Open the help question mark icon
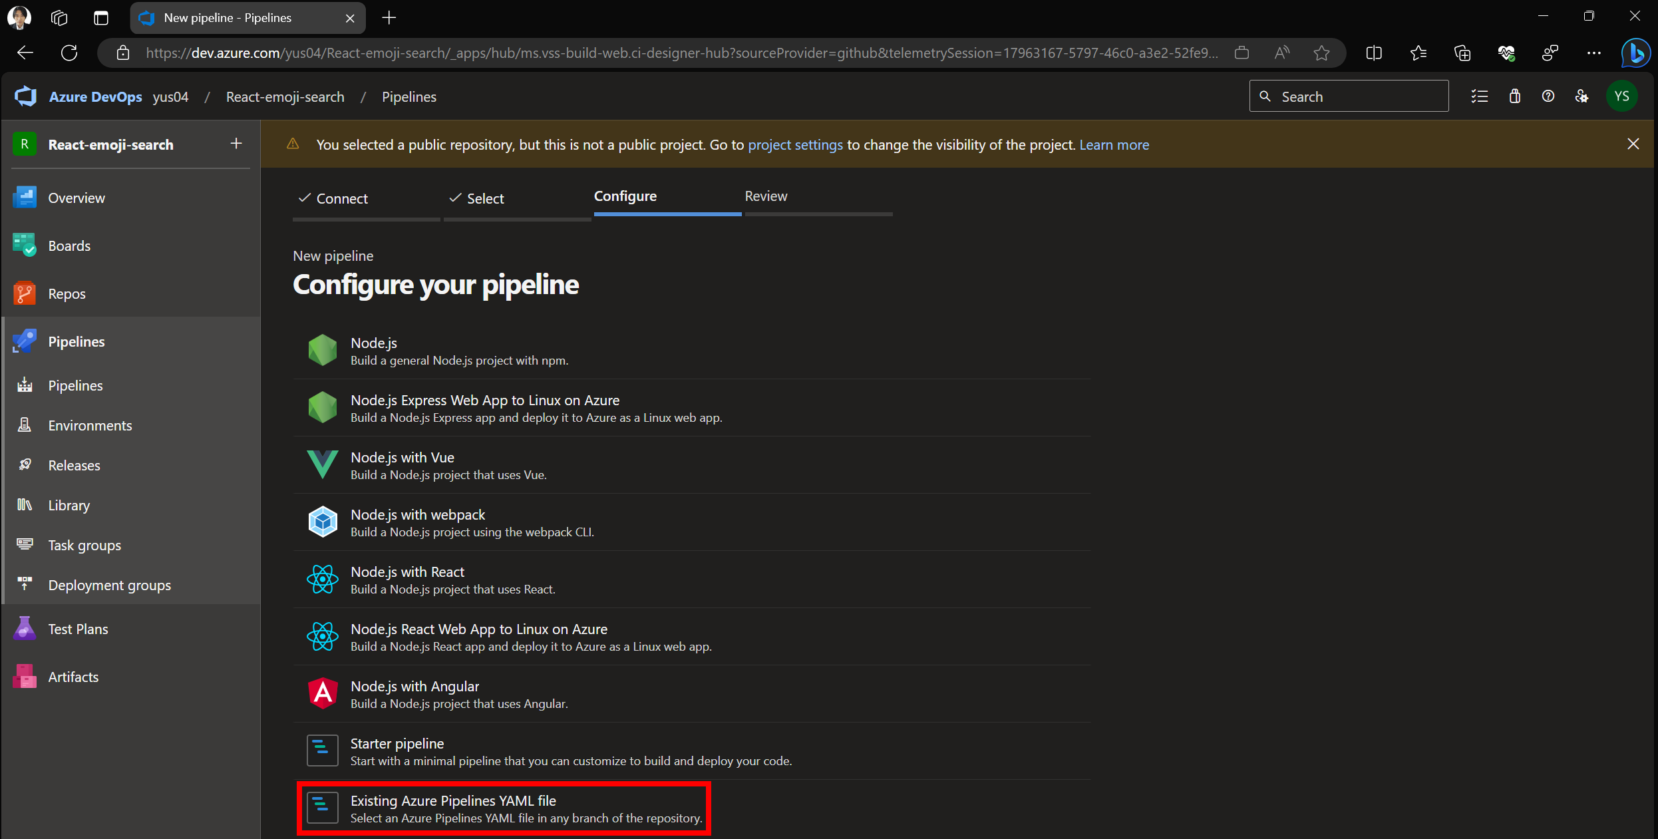 coord(1548,96)
